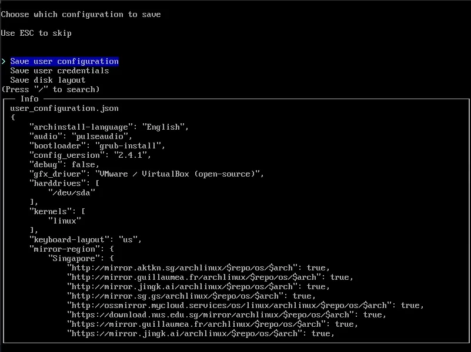The width and height of the screenshot is (471, 352).
Task: Click the "gfx_driver" VMware / VirtualBox line
Action: [146, 174]
